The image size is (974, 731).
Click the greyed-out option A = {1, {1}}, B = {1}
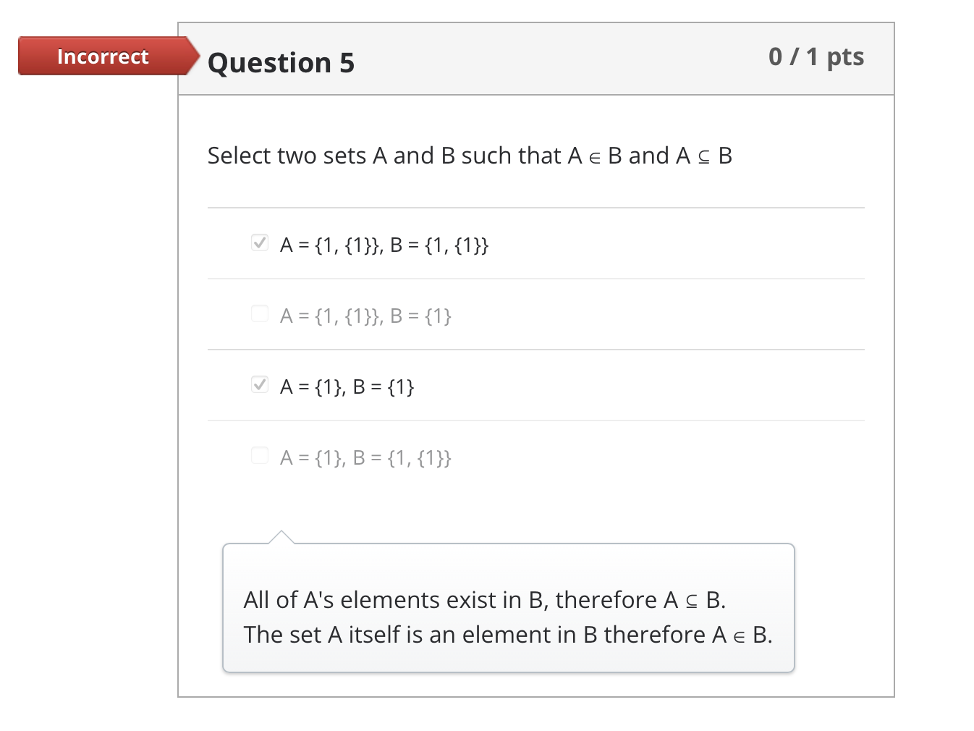click(x=365, y=316)
